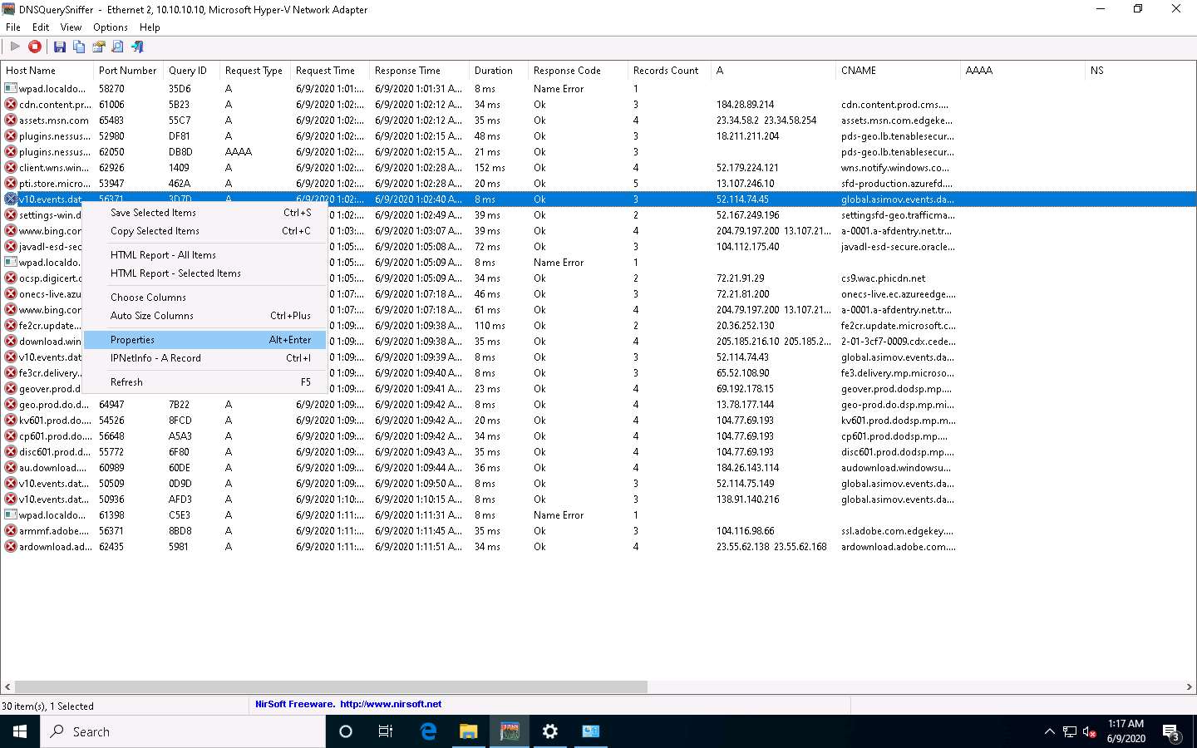
Task: Click the nirsoft.net link in status bar
Action: click(391, 704)
